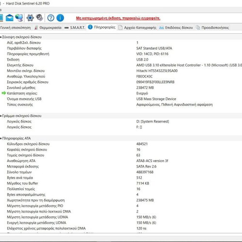The width and height of the screenshot is (242, 242).
Task: Select the Πληροφορίες tab
Action: point(105,27)
